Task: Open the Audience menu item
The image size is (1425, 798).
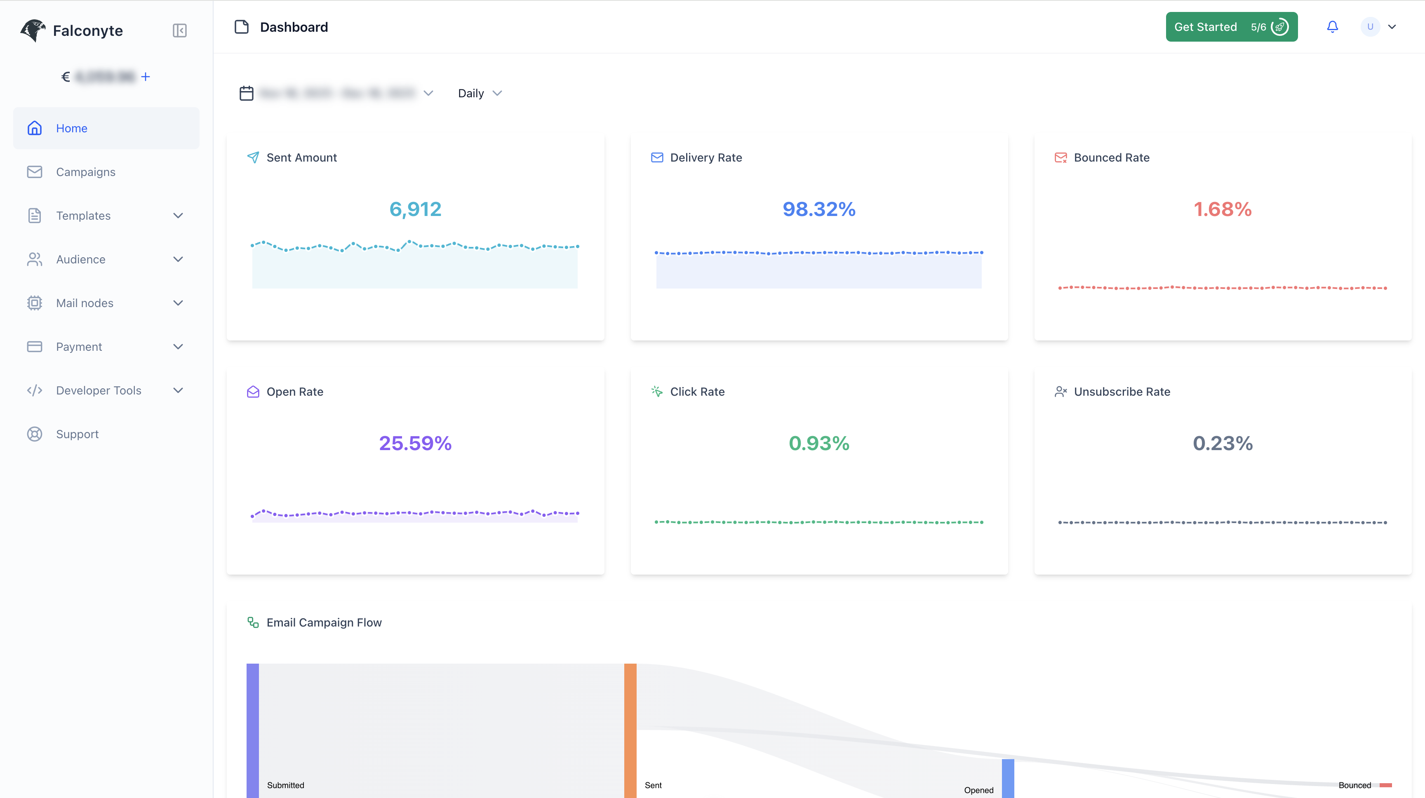Action: click(80, 259)
